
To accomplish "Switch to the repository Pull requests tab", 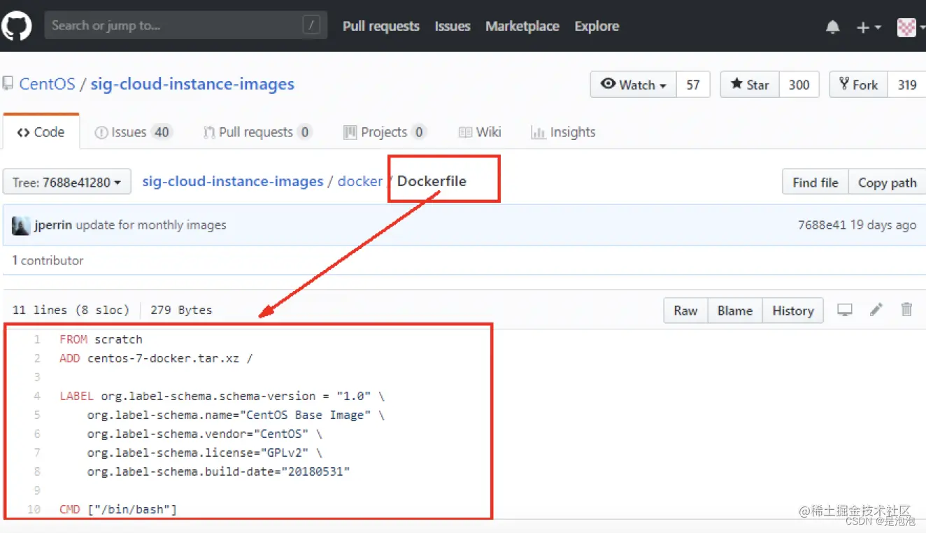I will point(257,132).
